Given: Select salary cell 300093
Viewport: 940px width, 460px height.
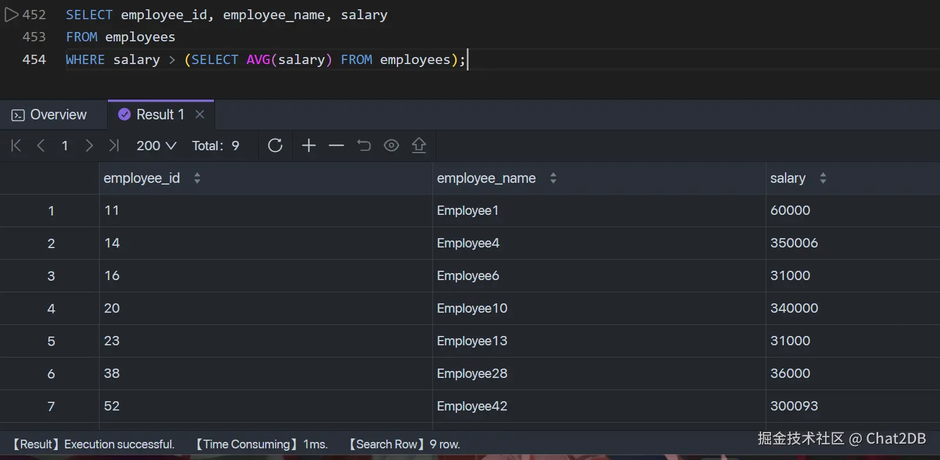Looking at the screenshot, I should click(x=853, y=406).
